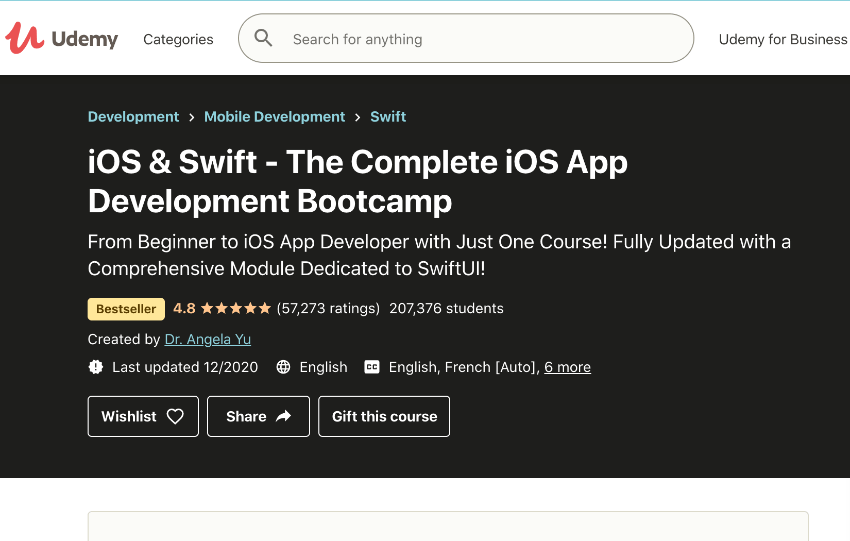Click the Udemy logo icon
This screenshot has height=541, width=850.
pos(25,39)
